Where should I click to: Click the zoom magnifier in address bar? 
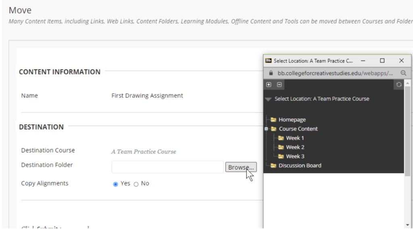tap(403, 73)
